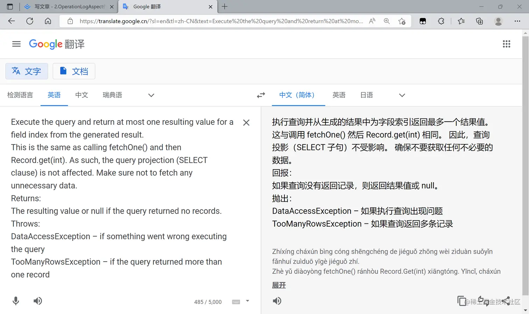Swap source and target languages
Viewport: 529px width, 314px height.
[x=261, y=95]
